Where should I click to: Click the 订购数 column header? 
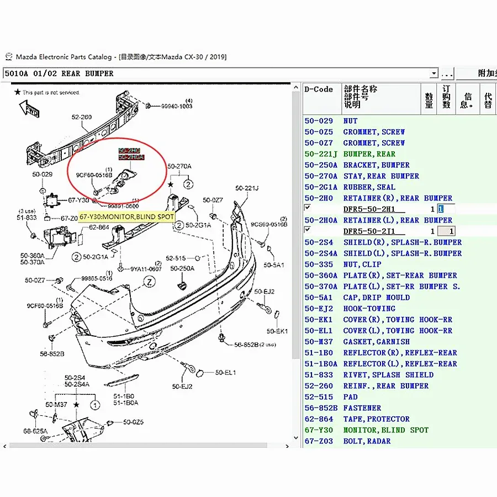446,97
